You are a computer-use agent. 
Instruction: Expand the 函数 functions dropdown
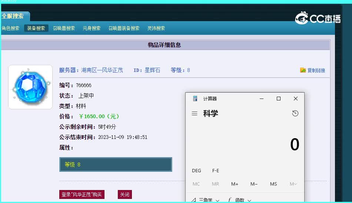(x=239, y=200)
